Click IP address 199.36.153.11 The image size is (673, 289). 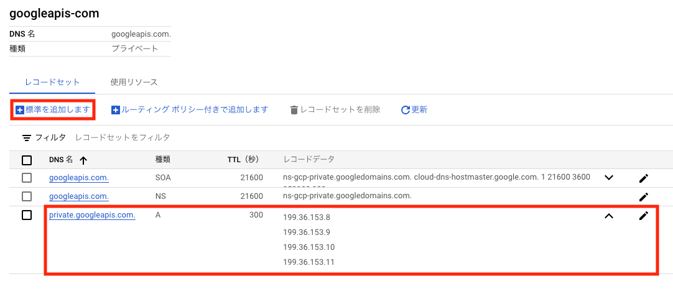coord(309,262)
